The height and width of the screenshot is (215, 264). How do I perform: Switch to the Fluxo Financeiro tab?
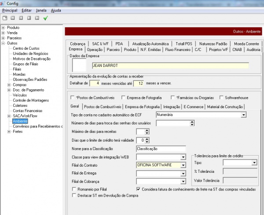click(x=178, y=50)
